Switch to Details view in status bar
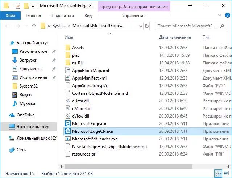The height and width of the screenshot is (178, 232). point(218,173)
